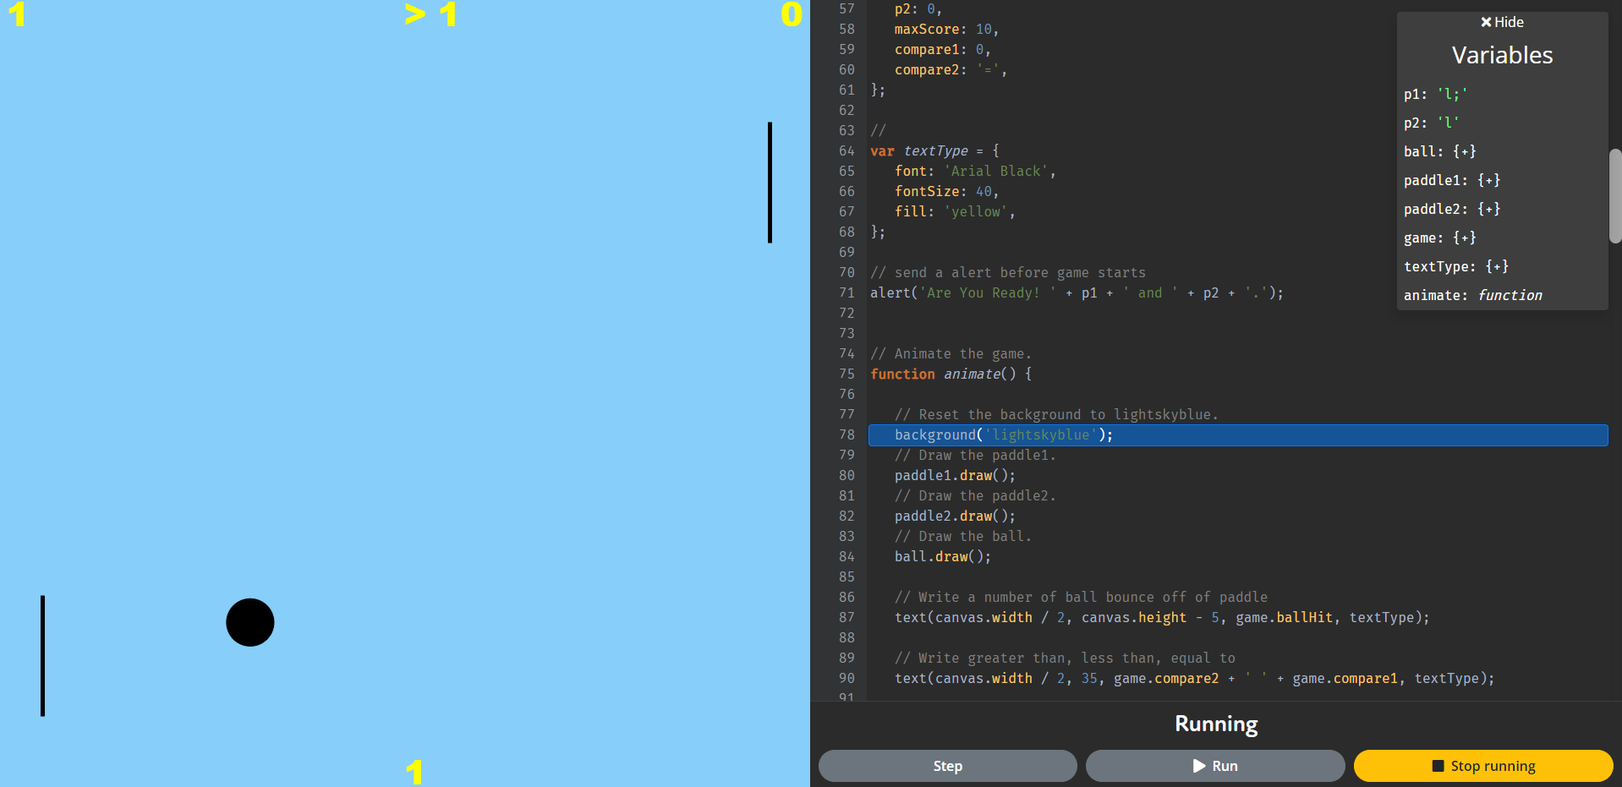Click the Step button
This screenshot has height=787, width=1622.
coord(947,766)
